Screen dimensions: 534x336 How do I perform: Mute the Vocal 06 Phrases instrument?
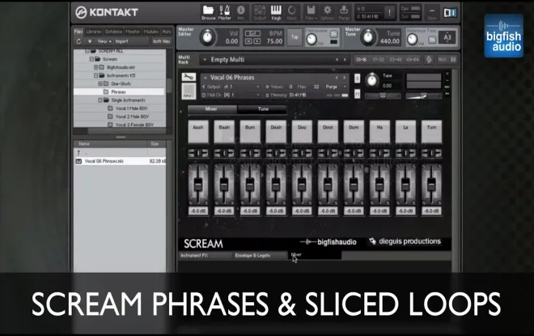(x=357, y=93)
